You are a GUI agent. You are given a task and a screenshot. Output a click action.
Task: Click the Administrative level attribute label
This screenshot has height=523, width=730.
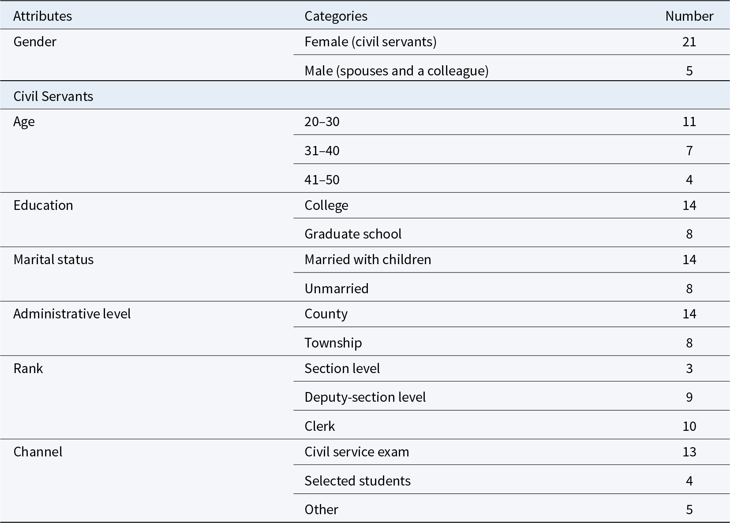(72, 314)
